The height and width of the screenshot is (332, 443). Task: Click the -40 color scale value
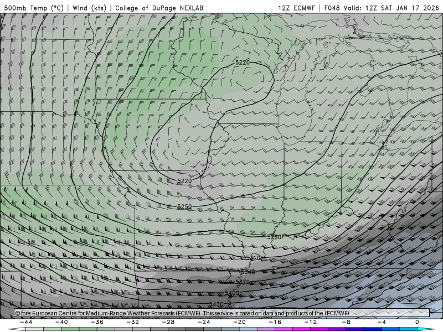[61, 322]
